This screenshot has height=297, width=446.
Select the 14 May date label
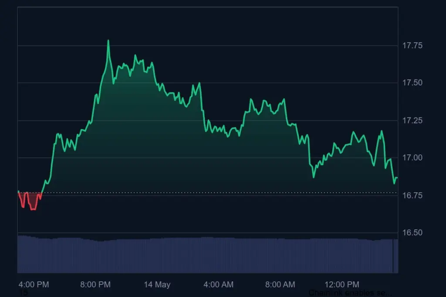point(157,285)
